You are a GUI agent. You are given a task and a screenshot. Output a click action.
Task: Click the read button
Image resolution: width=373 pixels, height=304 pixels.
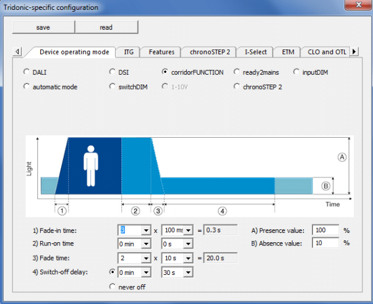[106, 27]
